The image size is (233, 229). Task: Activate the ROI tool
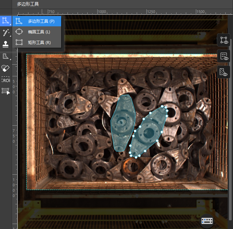pos(5,80)
